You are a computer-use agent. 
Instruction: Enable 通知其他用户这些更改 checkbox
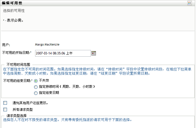(x=5, y=103)
